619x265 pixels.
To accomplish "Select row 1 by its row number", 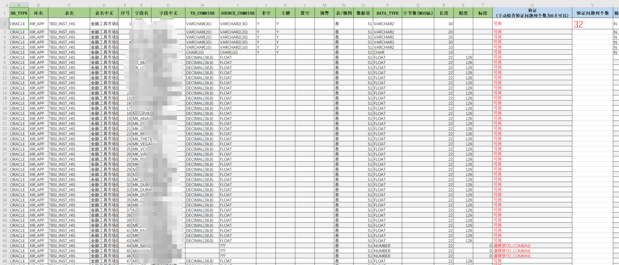I will click(5, 13).
